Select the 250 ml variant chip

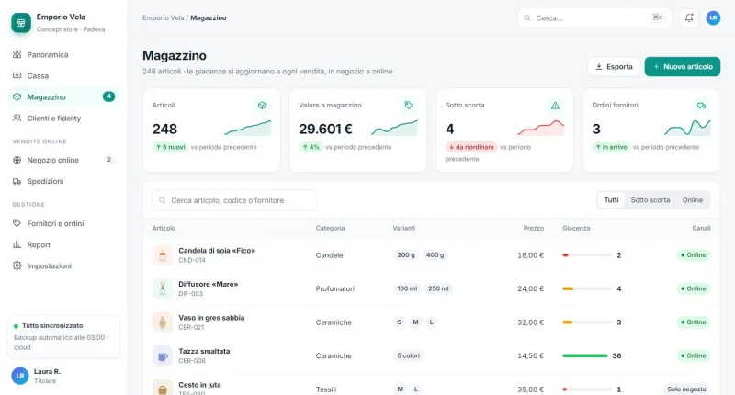tap(438, 288)
